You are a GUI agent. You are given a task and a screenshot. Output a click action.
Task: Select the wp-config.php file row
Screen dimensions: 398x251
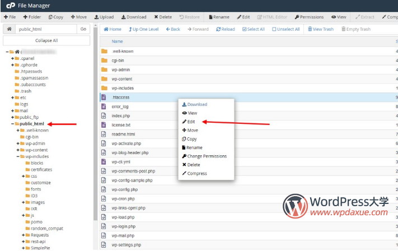(x=124, y=189)
